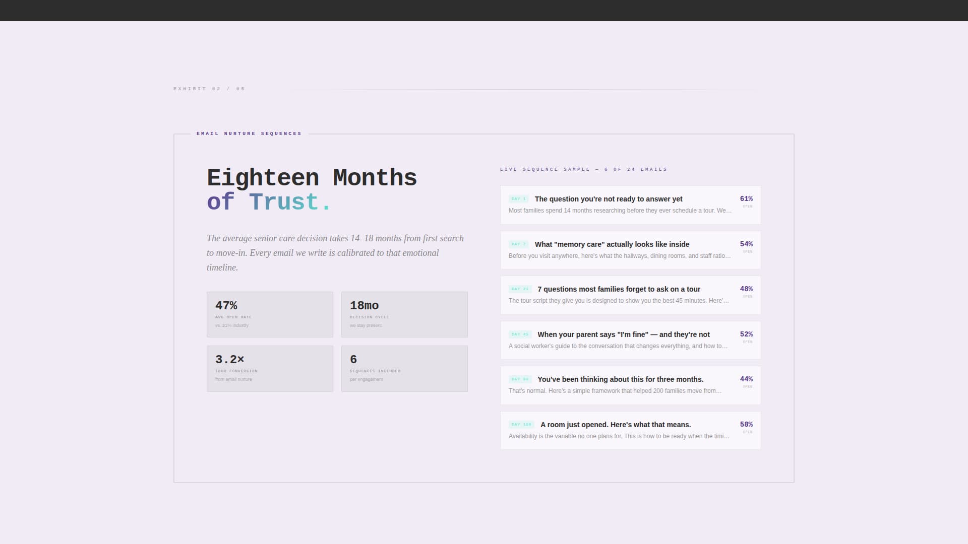
Task: Click the "thinking about this for three months" email
Action: (x=620, y=379)
